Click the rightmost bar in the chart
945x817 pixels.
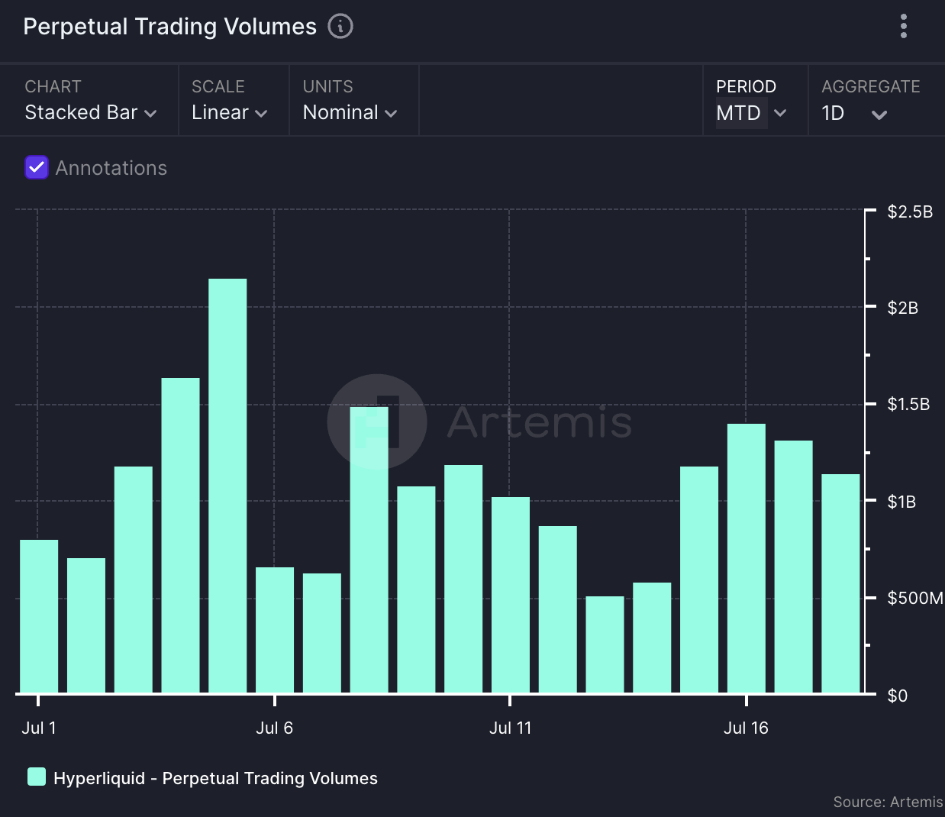(x=840, y=583)
